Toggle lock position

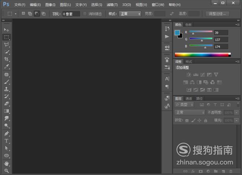coord(199,120)
